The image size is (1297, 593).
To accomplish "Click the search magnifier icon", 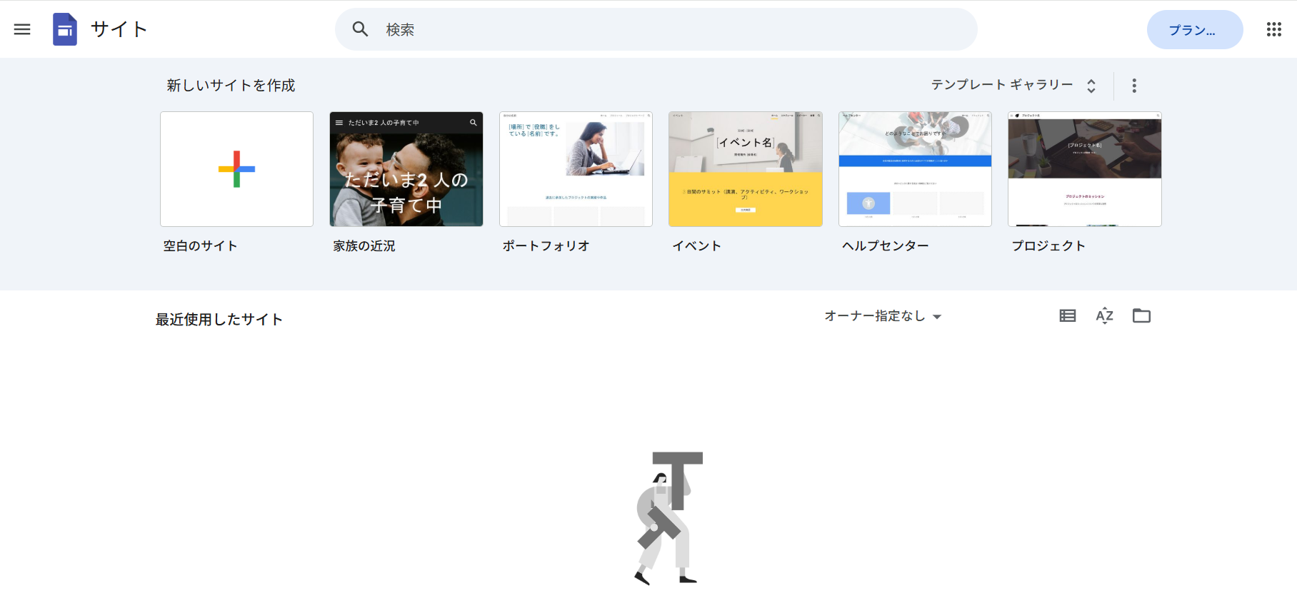I will tap(360, 29).
